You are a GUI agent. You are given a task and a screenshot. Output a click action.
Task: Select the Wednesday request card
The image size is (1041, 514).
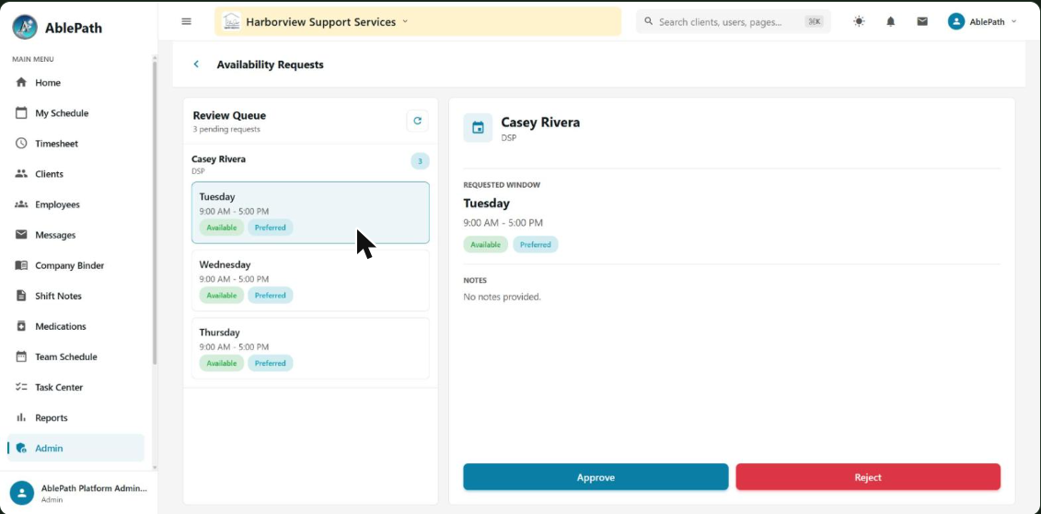pyautogui.click(x=311, y=280)
